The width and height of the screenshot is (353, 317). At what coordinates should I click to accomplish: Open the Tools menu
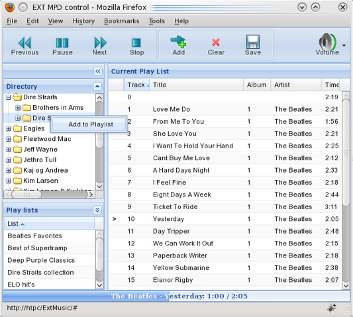[x=157, y=21]
